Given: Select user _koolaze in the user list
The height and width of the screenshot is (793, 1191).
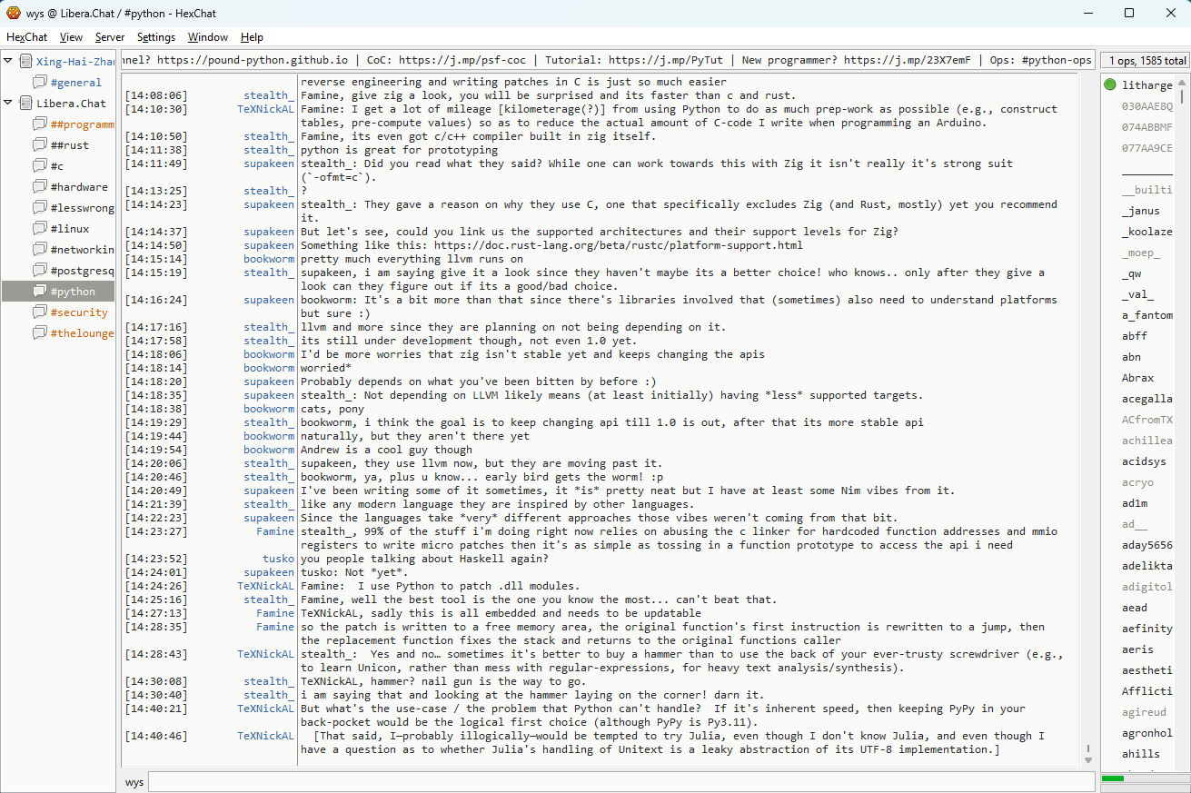Looking at the screenshot, I should [x=1147, y=232].
